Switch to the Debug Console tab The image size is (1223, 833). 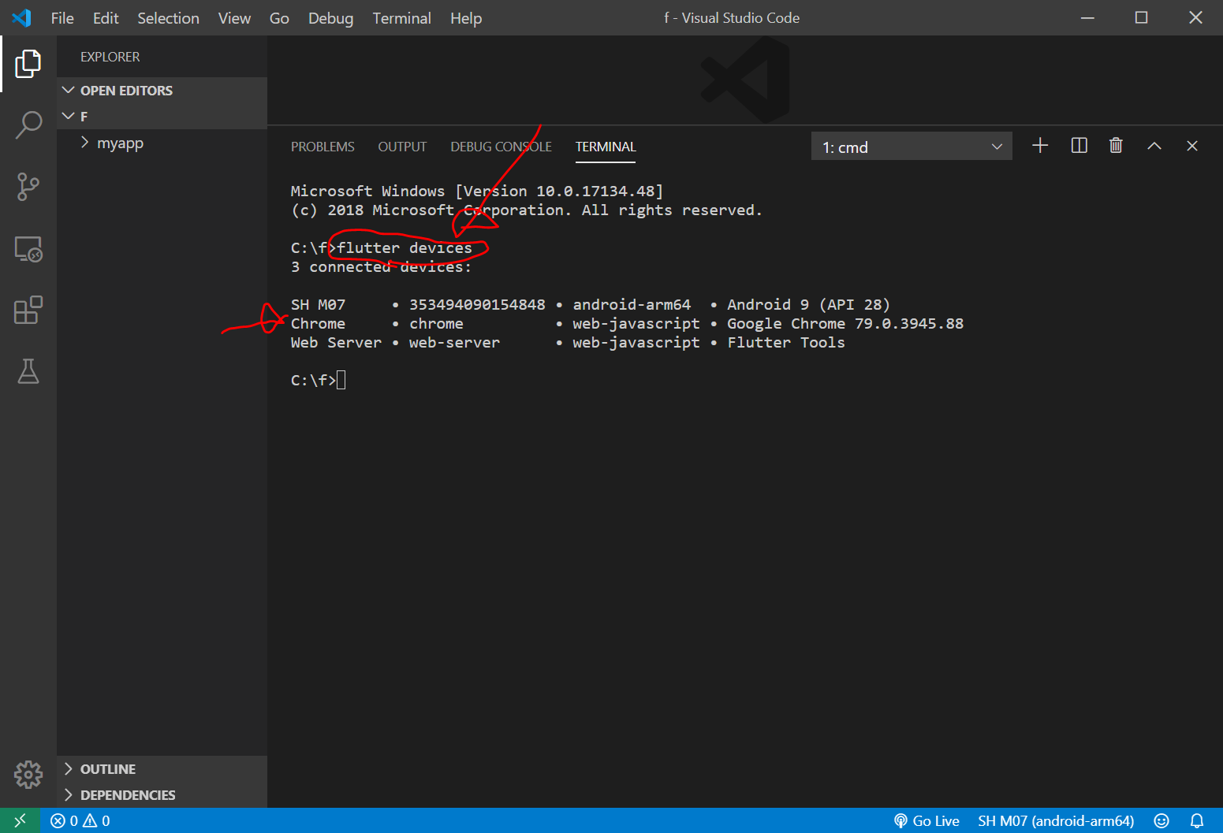pos(501,147)
